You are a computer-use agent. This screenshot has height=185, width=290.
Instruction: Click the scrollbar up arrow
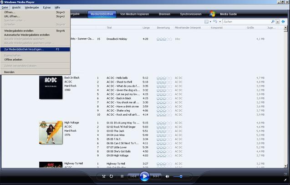click(285, 28)
